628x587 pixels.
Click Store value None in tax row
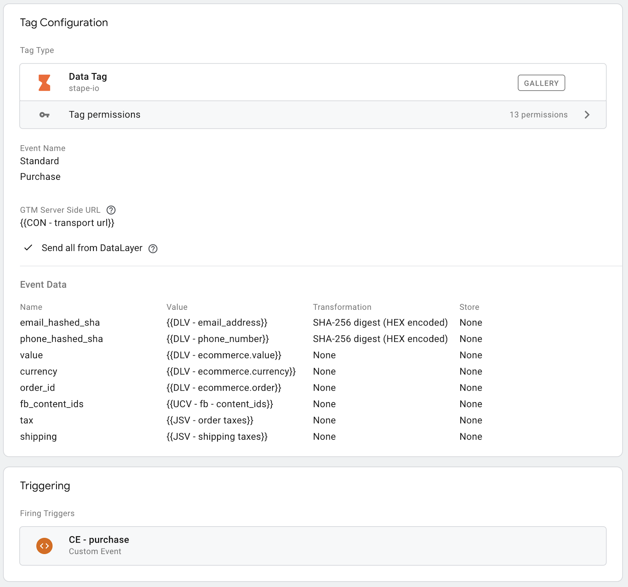(x=471, y=421)
